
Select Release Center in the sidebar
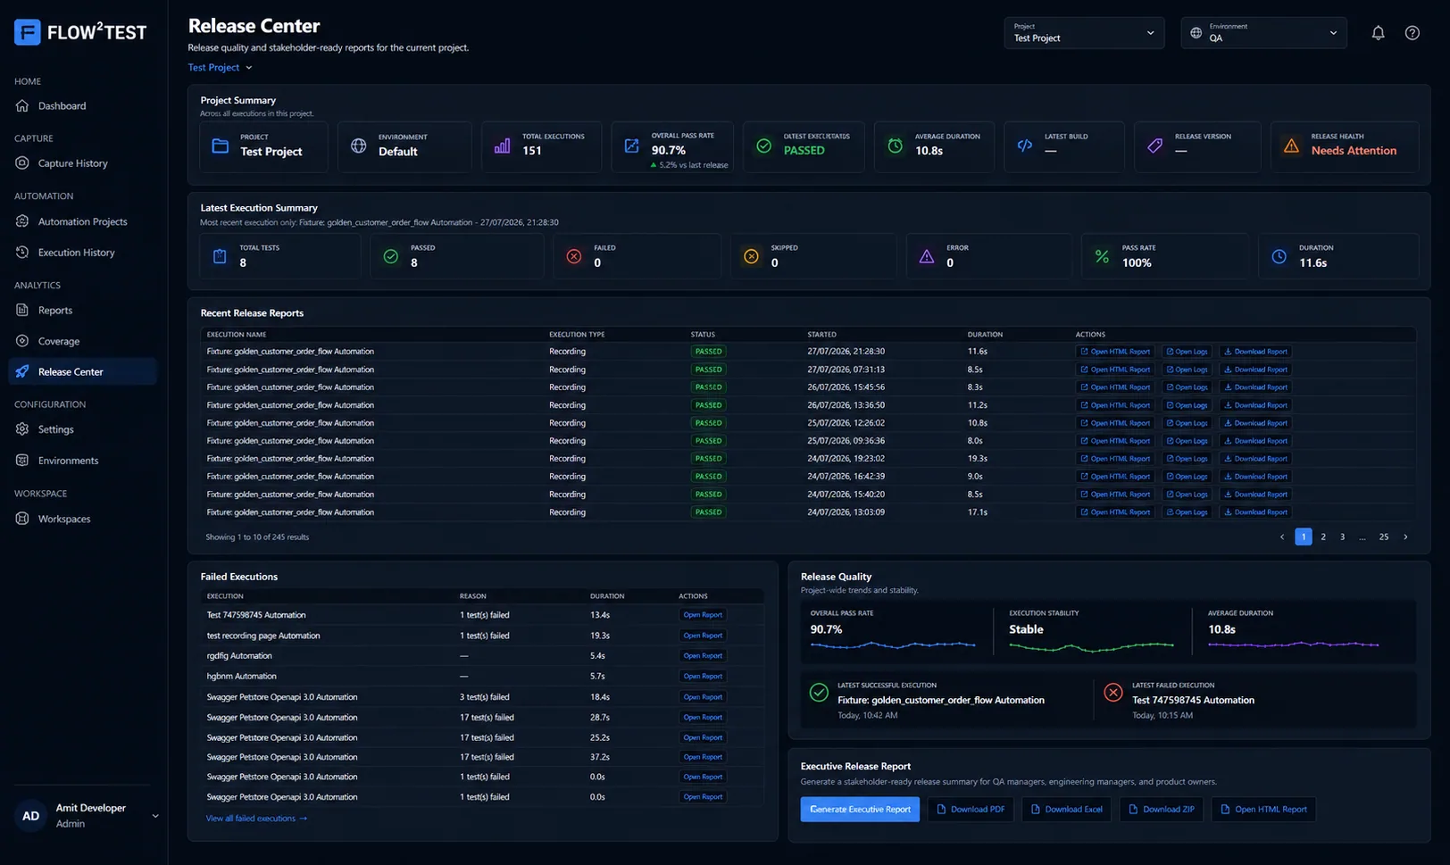(82, 371)
